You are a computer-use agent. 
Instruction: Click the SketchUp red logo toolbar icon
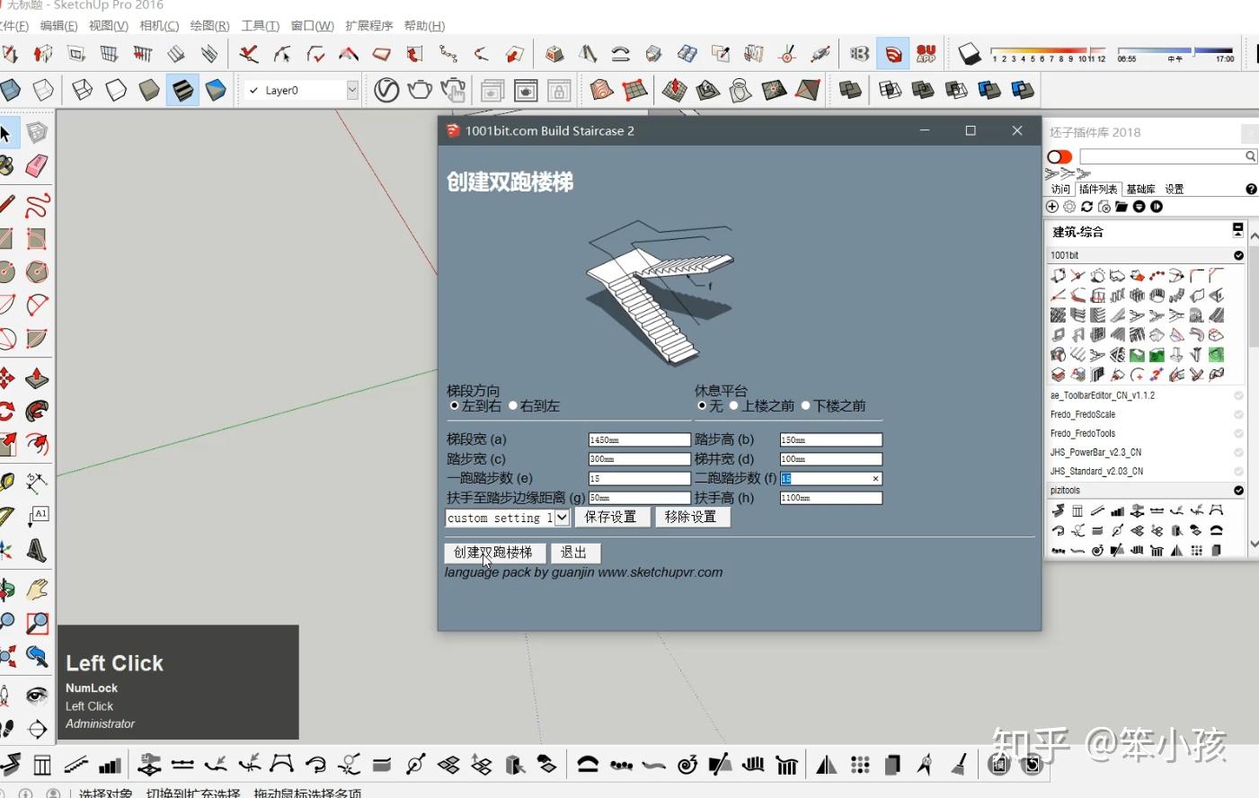click(893, 54)
